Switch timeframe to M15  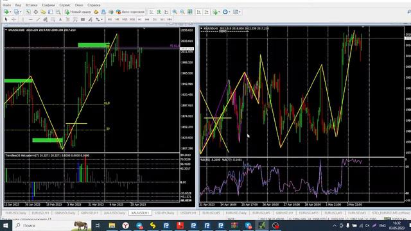pos(125,19)
